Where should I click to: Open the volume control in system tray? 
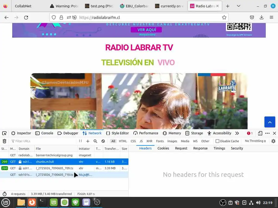[x=258, y=203]
